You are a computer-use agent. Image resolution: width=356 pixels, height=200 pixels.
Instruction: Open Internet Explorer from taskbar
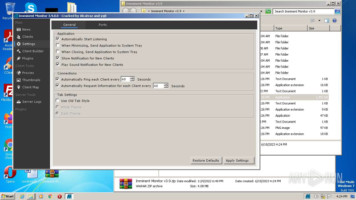(x=22, y=196)
